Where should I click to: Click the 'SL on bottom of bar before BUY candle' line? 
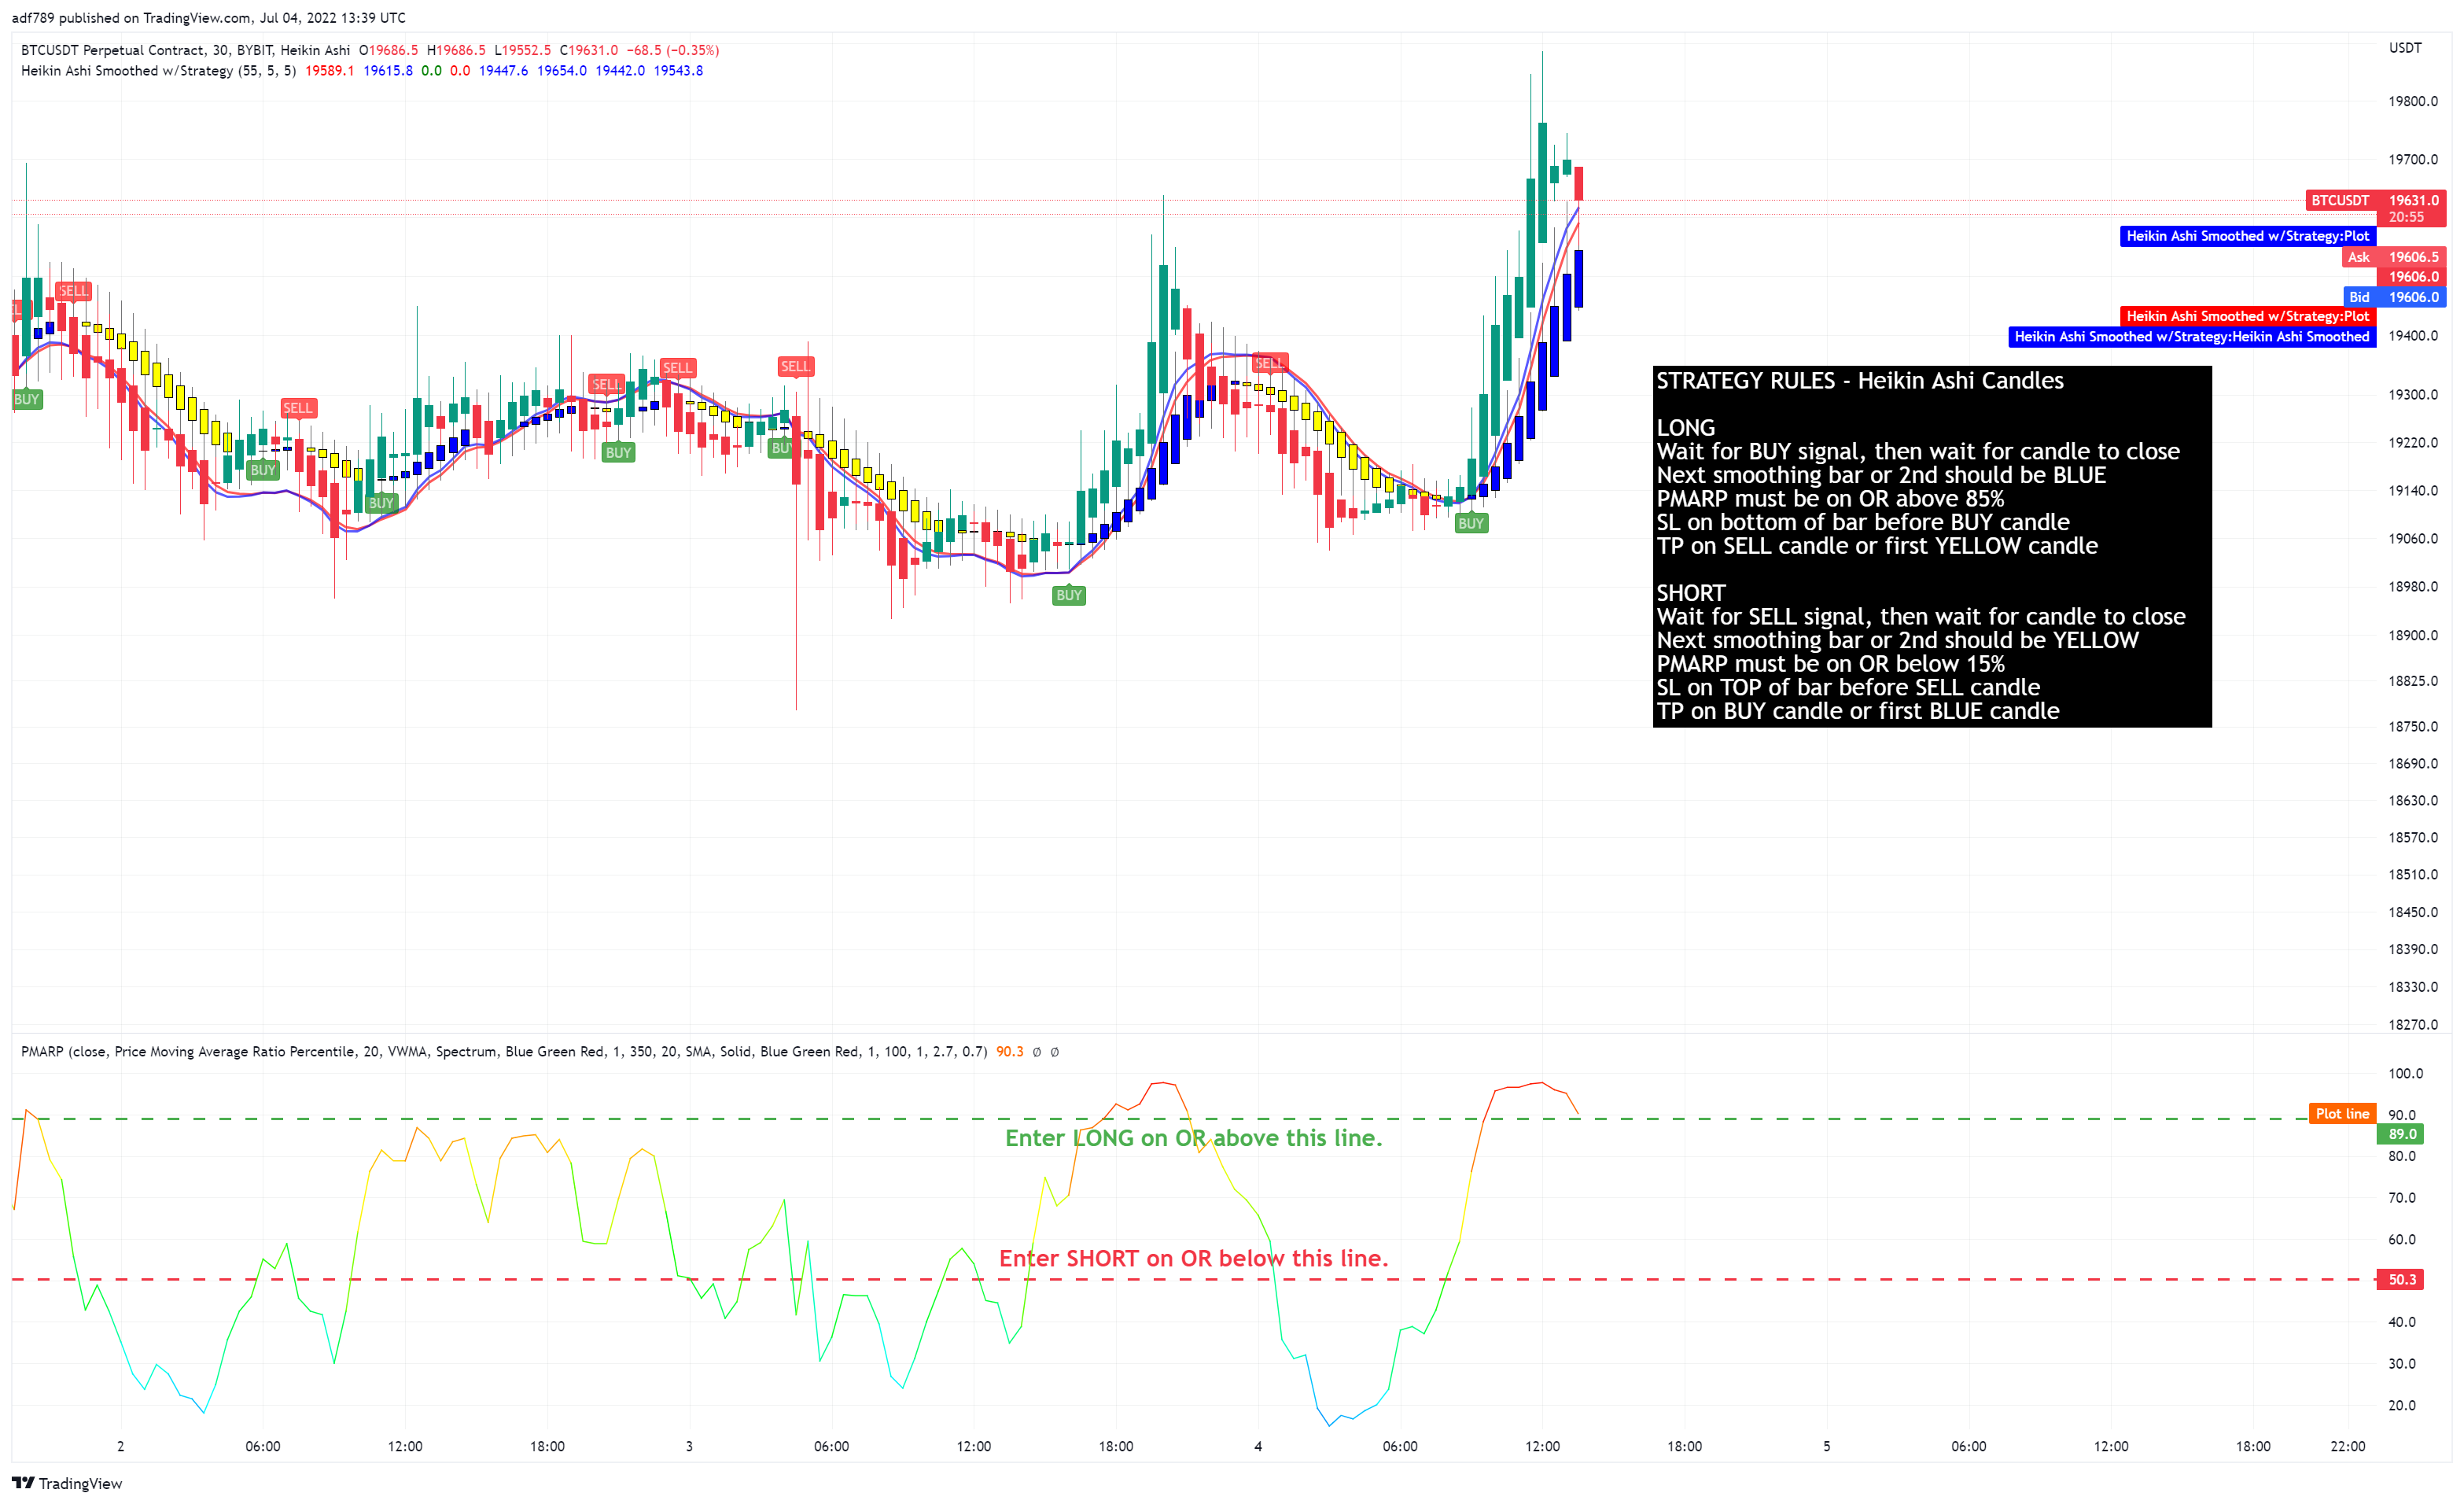point(1863,522)
